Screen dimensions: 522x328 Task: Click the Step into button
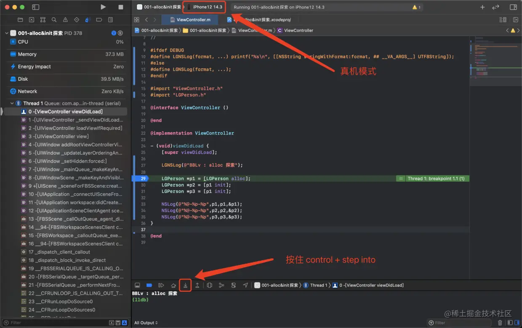[x=185, y=285]
